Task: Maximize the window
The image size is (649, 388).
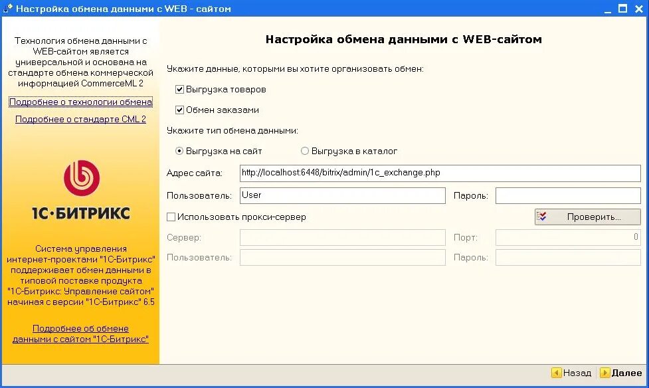Action: click(x=622, y=9)
